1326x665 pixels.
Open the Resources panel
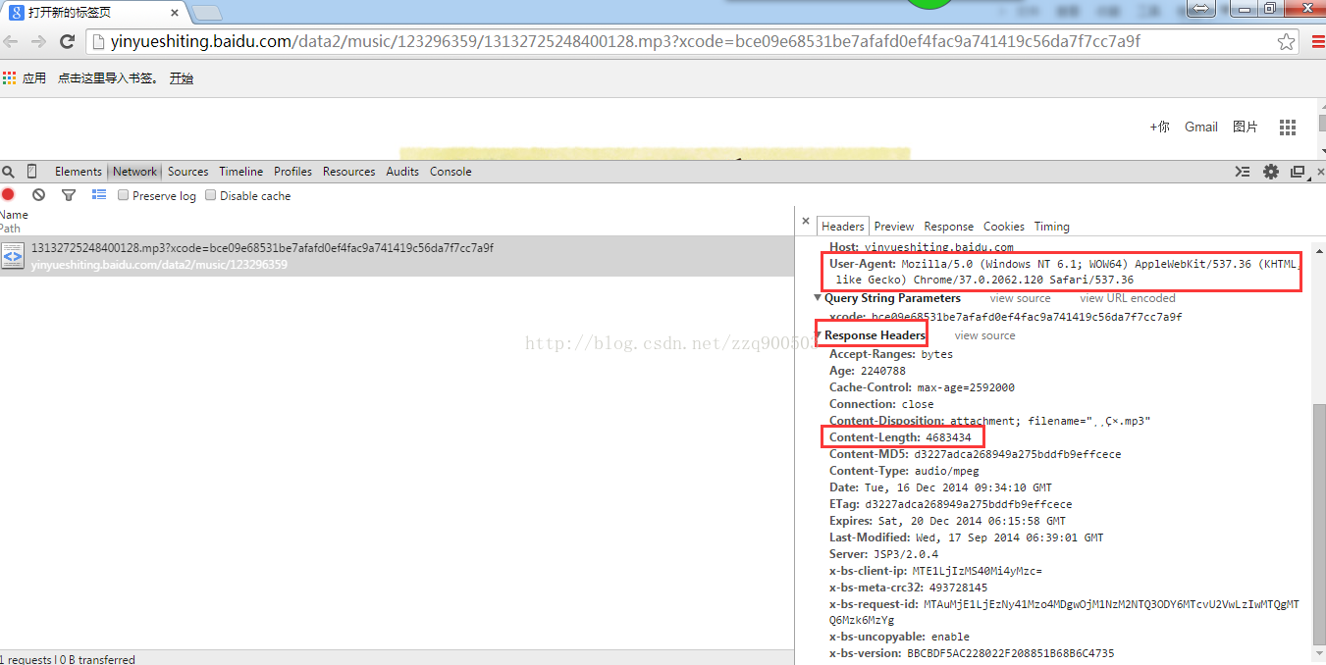coord(349,172)
